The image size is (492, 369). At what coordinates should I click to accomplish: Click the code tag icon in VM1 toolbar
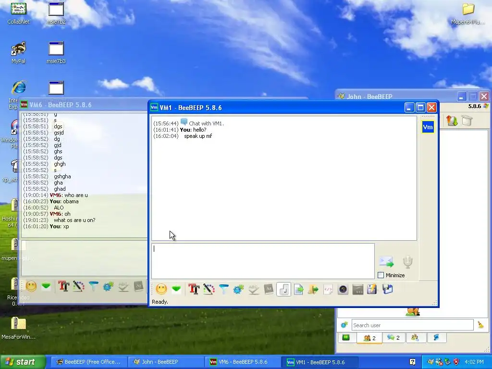click(x=328, y=289)
